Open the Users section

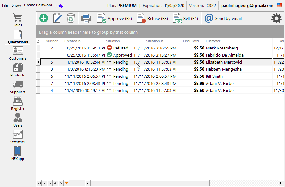coord(18,120)
